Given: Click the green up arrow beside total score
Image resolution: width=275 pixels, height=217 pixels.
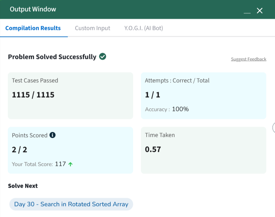Looking at the screenshot, I should click(x=71, y=164).
